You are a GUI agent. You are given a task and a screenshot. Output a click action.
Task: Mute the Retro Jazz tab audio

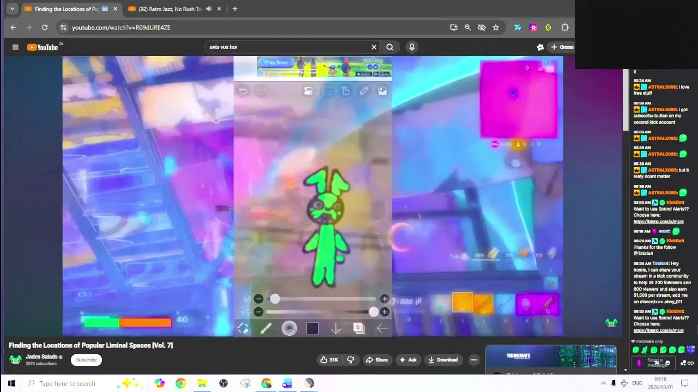[x=209, y=9]
